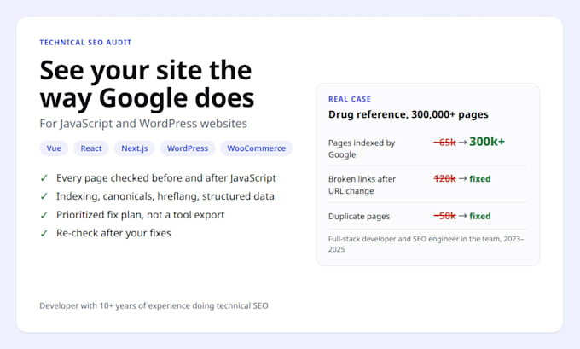This screenshot has height=349, width=580.
Task: Click "Broken links after URL change" label
Action: click(x=362, y=185)
